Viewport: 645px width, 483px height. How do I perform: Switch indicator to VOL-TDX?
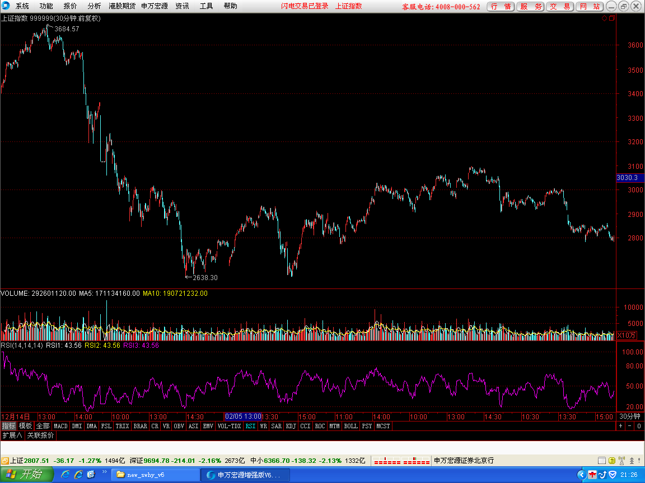(x=229, y=426)
